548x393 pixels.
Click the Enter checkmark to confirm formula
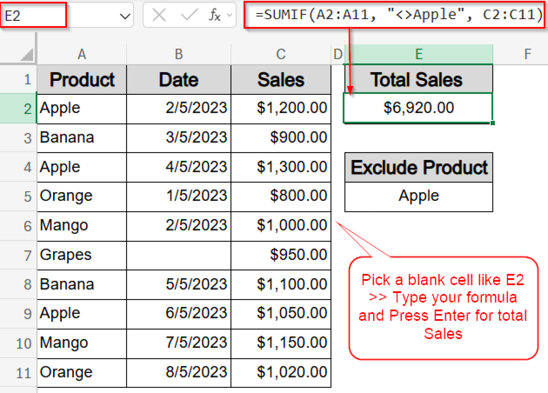tap(189, 15)
